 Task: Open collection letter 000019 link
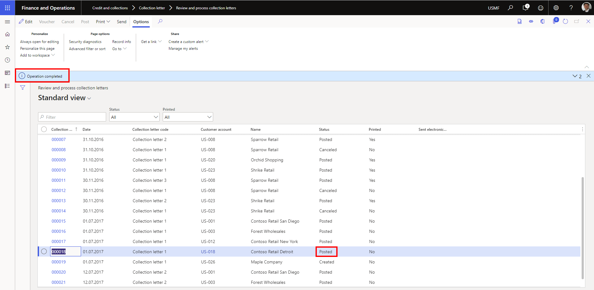tap(58, 262)
